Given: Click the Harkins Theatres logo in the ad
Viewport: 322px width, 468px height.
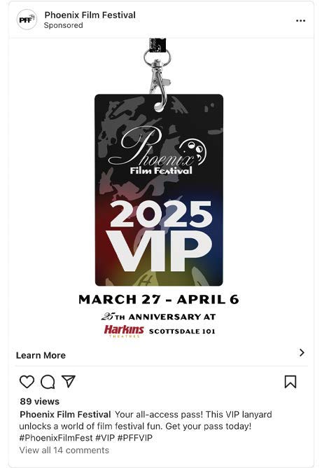Looking at the screenshot, I should pos(124,331).
